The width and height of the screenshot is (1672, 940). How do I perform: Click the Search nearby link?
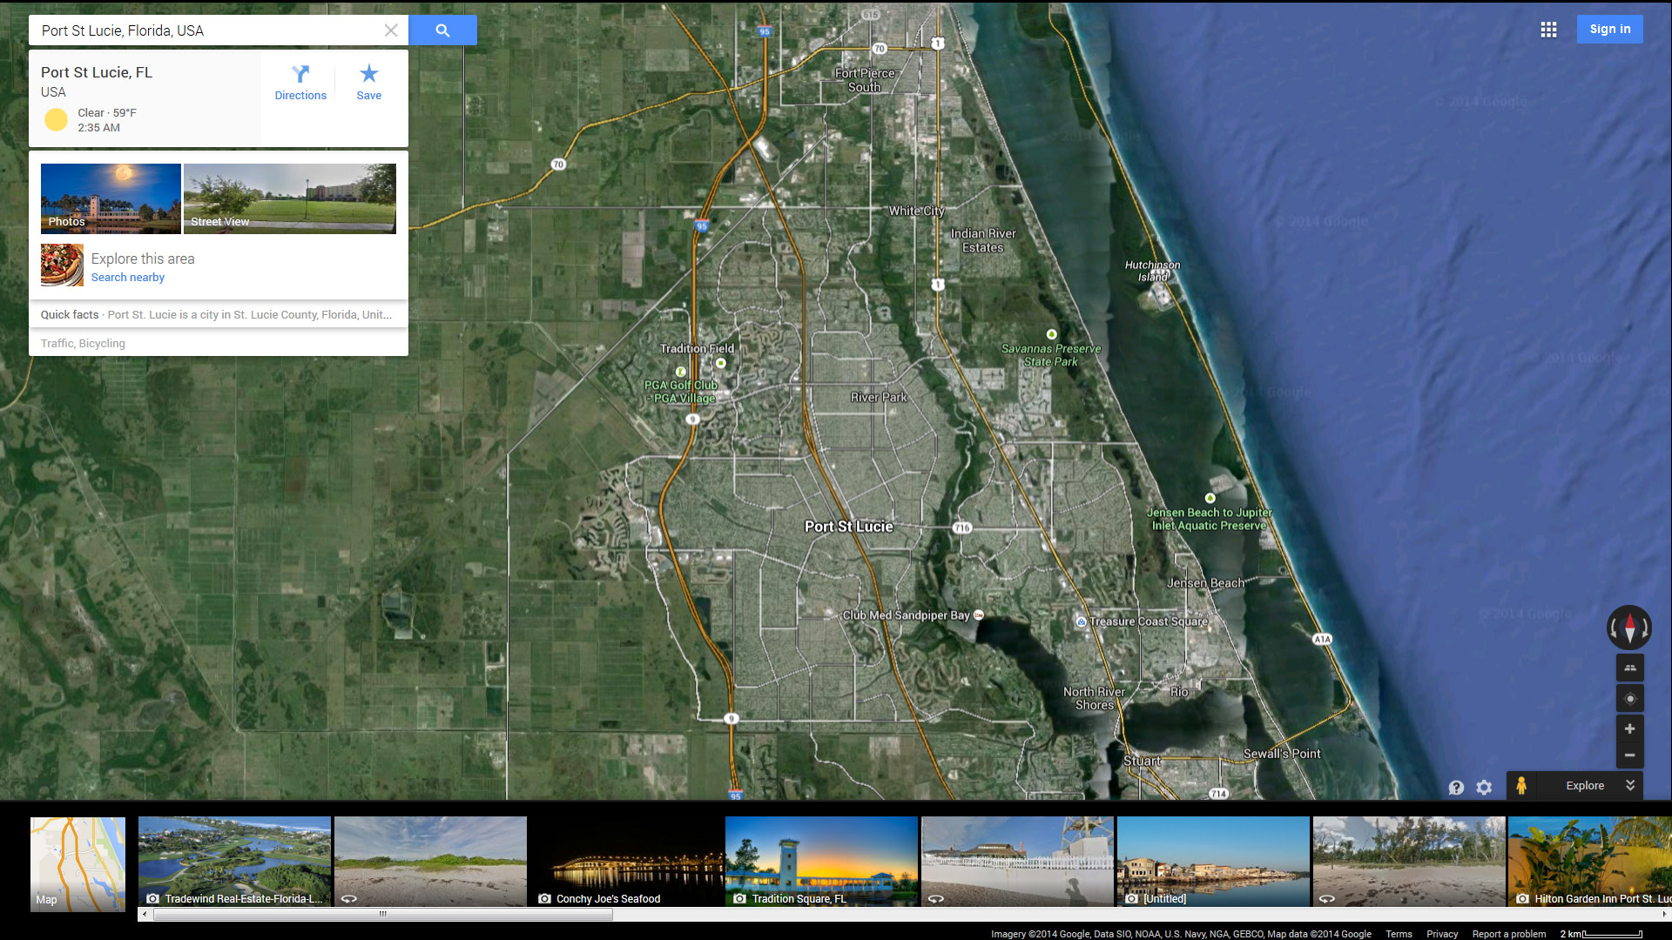(128, 278)
